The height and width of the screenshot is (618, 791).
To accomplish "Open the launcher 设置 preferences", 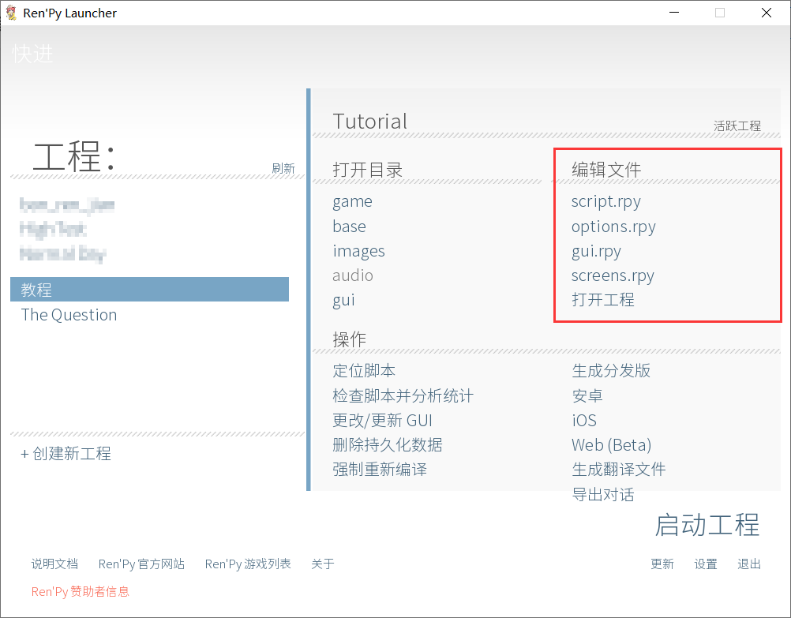I will point(705,564).
